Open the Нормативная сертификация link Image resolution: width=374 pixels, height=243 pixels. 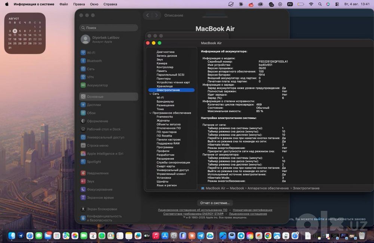pos(252,210)
